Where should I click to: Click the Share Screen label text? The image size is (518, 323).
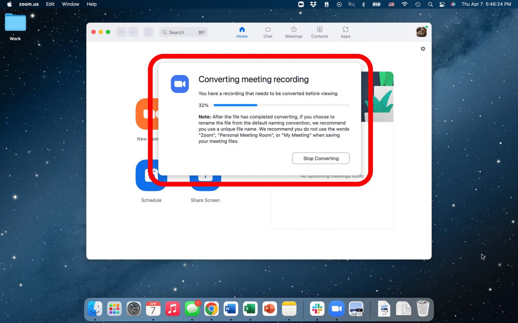click(x=205, y=200)
